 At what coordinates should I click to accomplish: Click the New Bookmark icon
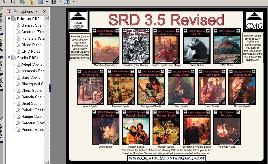tap(9, 11)
